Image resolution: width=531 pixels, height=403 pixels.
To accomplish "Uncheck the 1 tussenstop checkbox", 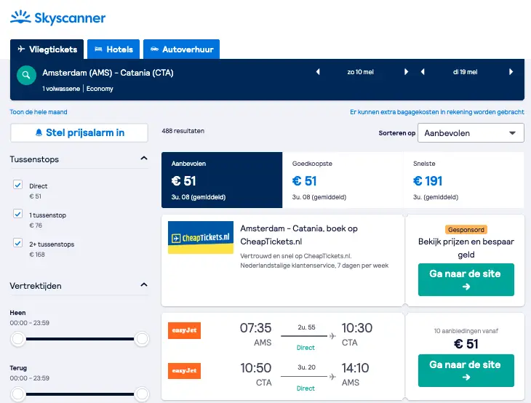I will pos(18,214).
